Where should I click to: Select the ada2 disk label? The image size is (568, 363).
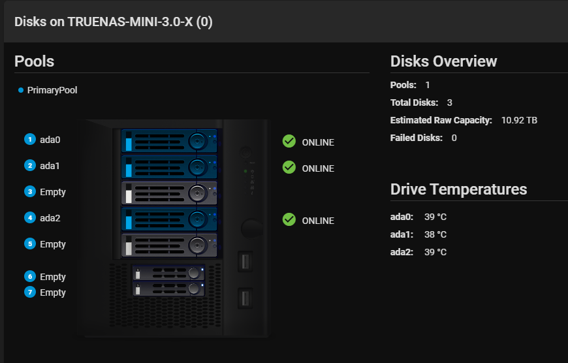point(50,218)
